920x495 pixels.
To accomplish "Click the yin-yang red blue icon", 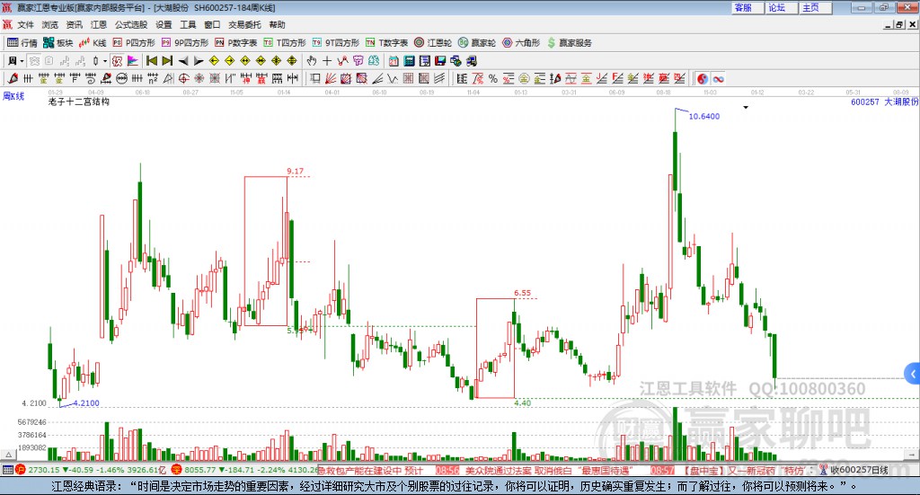I will tap(703, 78).
